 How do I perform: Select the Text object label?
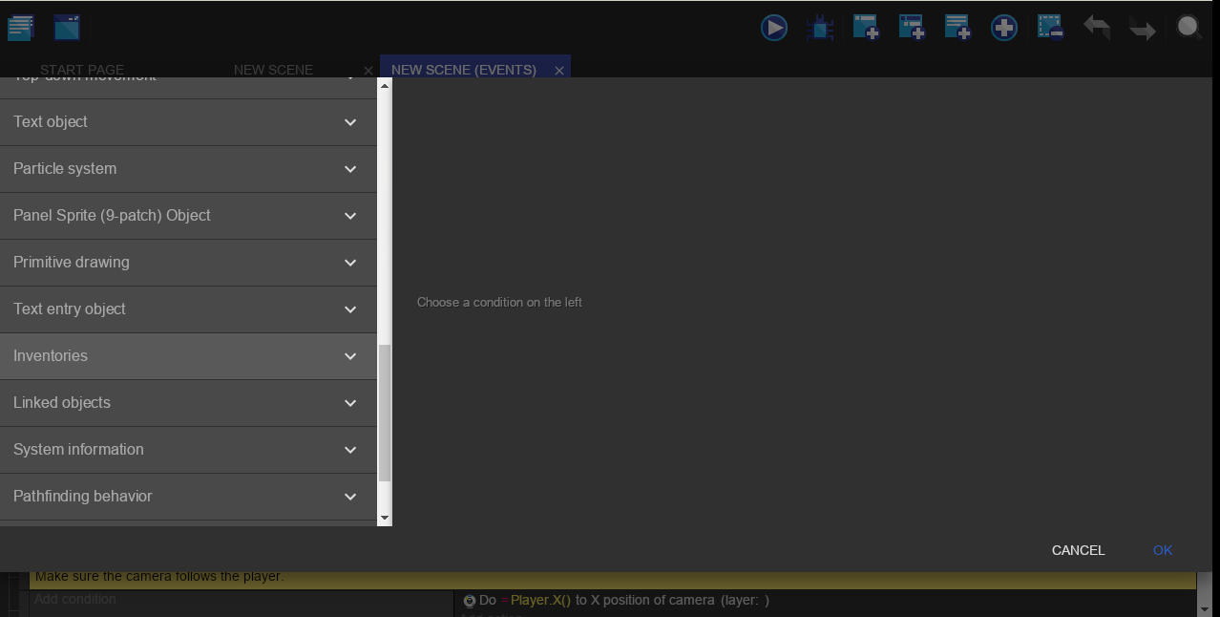(x=51, y=122)
